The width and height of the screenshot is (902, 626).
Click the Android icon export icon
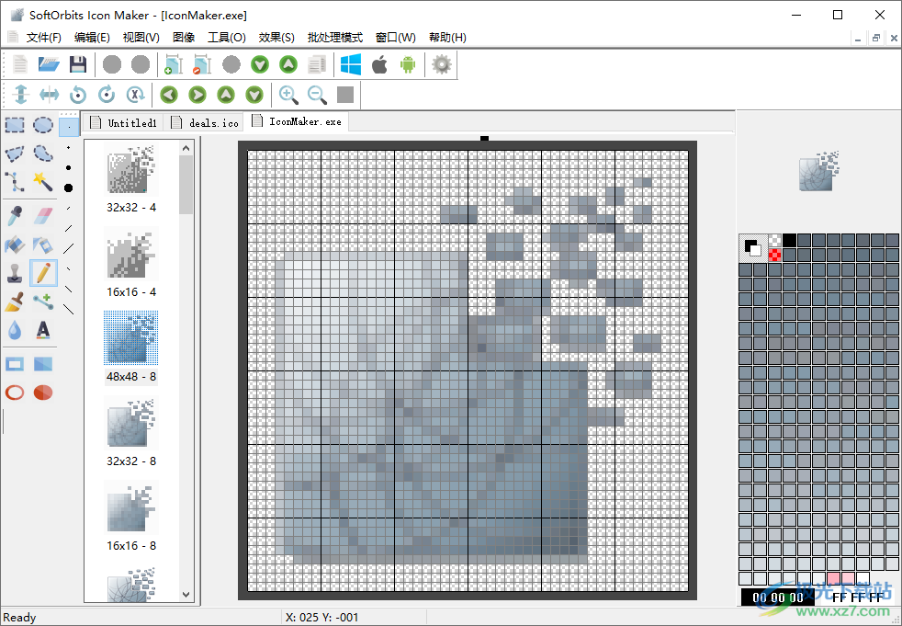(x=410, y=64)
